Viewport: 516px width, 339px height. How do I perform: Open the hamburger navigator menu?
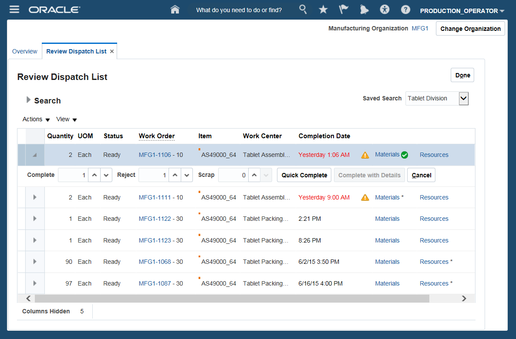pos(14,10)
